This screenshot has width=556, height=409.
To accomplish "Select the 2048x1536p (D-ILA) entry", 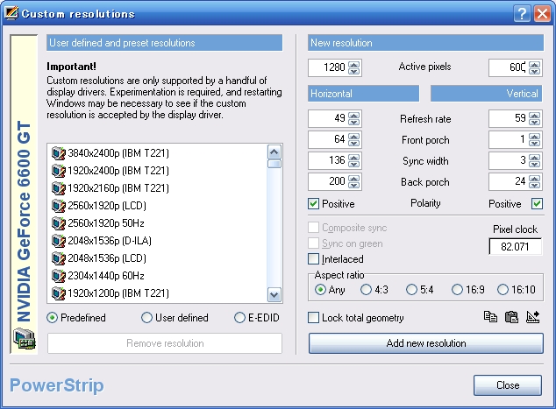I will (x=102, y=241).
